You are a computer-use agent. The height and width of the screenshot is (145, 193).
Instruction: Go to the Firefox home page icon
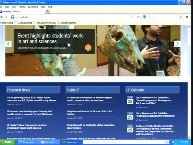(187, 17)
